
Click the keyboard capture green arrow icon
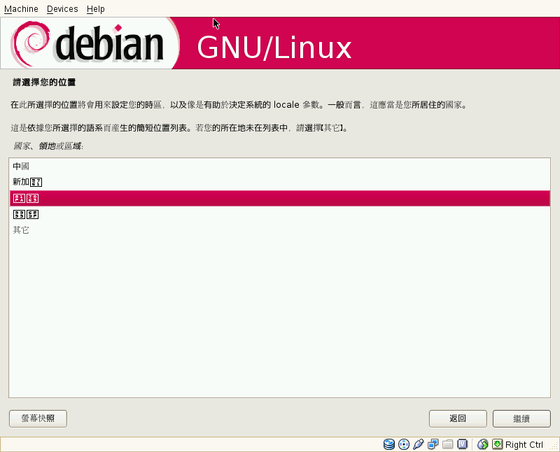(x=497, y=444)
